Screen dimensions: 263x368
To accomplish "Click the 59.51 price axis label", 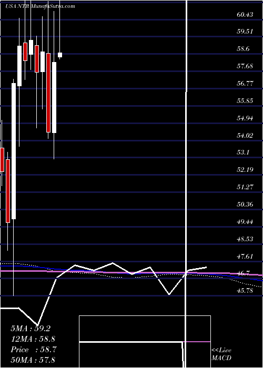I will point(245,32).
